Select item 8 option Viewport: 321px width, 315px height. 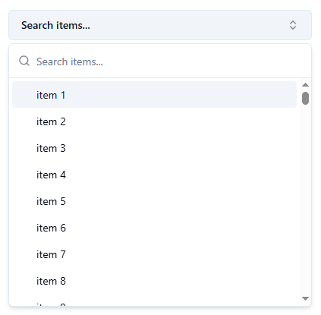click(154, 281)
